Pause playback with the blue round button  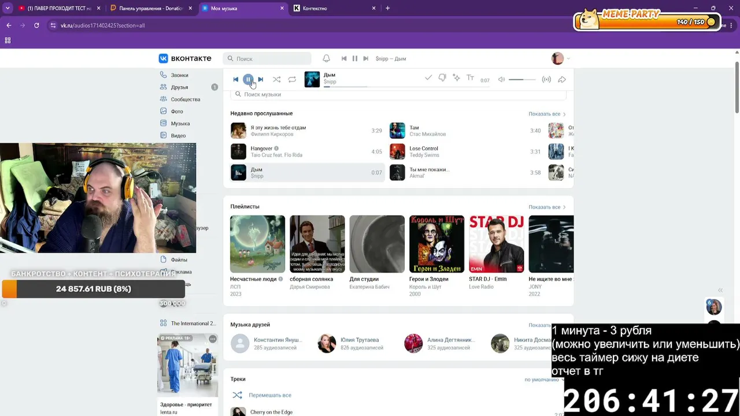[248, 79]
